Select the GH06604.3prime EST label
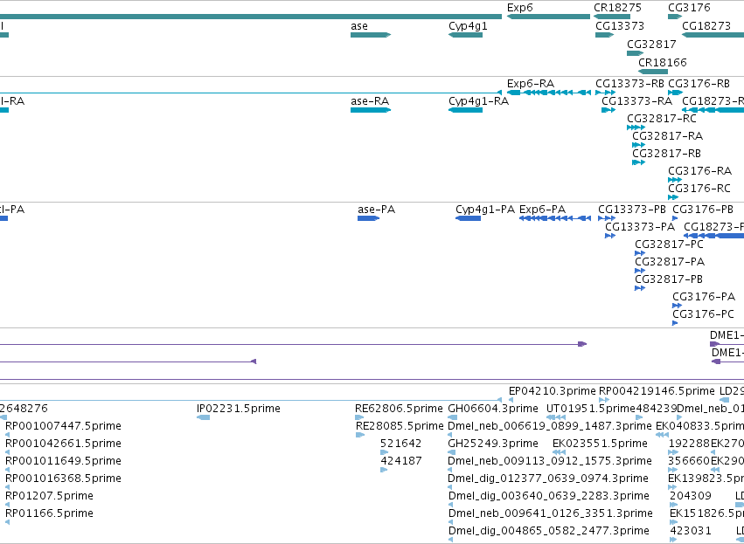This screenshot has width=744, height=544. tap(493, 409)
